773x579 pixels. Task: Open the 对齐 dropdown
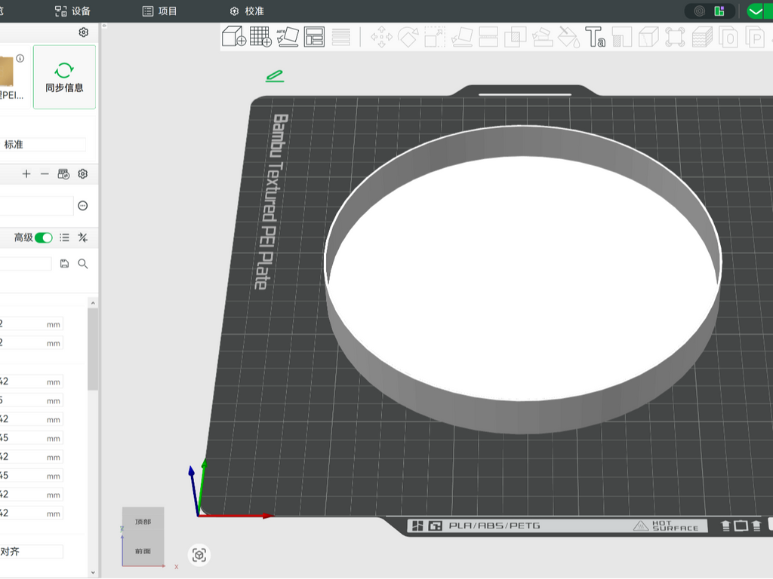pyautogui.click(x=32, y=551)
